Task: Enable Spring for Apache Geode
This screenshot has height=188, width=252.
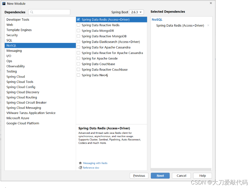Action: click(x=78, y=58)
